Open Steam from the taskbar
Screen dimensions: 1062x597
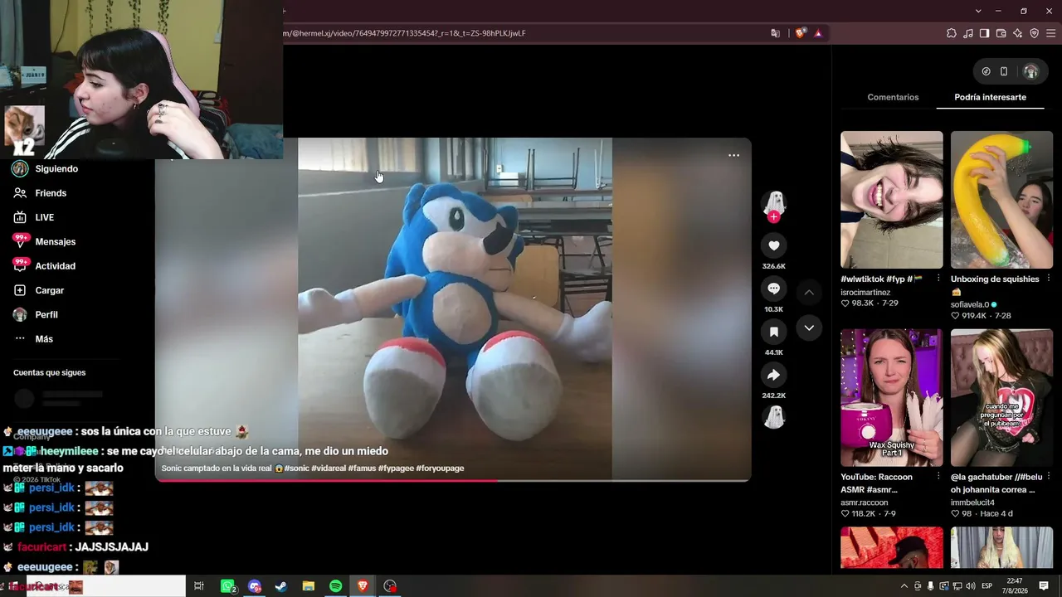click(281, 586)
